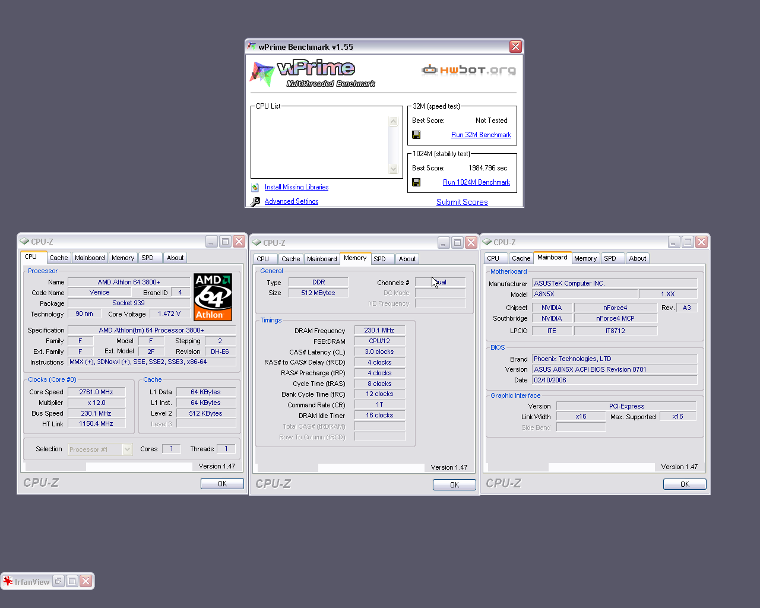
Task: Click the Southbridge value nForce4 MCP
Action: point(615,318)
